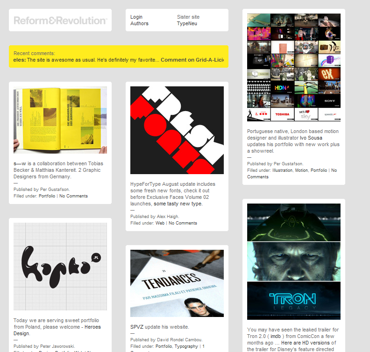The height and width of the screenshot is (352, 370).
Task: Open Portfolio category under s—w post
Action: pos(47,196)
